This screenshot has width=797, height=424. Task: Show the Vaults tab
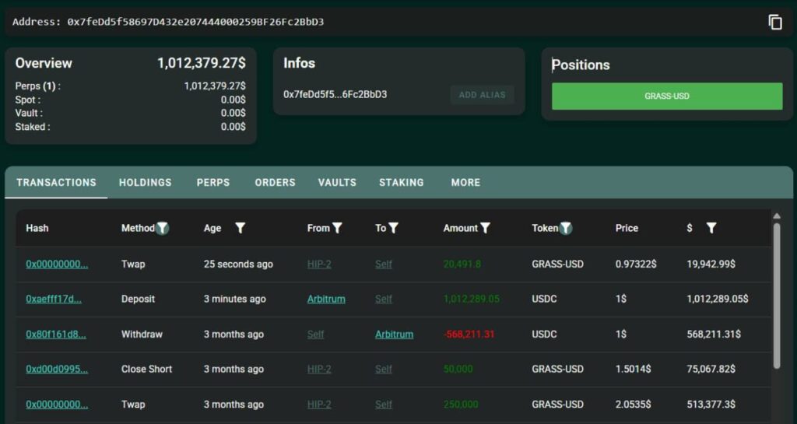[x=337, y=182]
